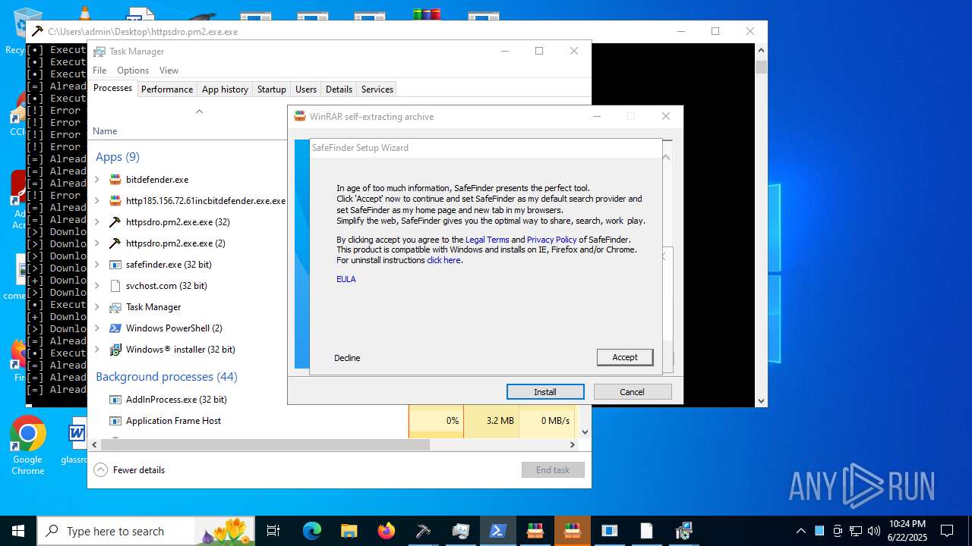
Task: Expand the svchost.com (32 bit) group
Action: pos(96,286)
